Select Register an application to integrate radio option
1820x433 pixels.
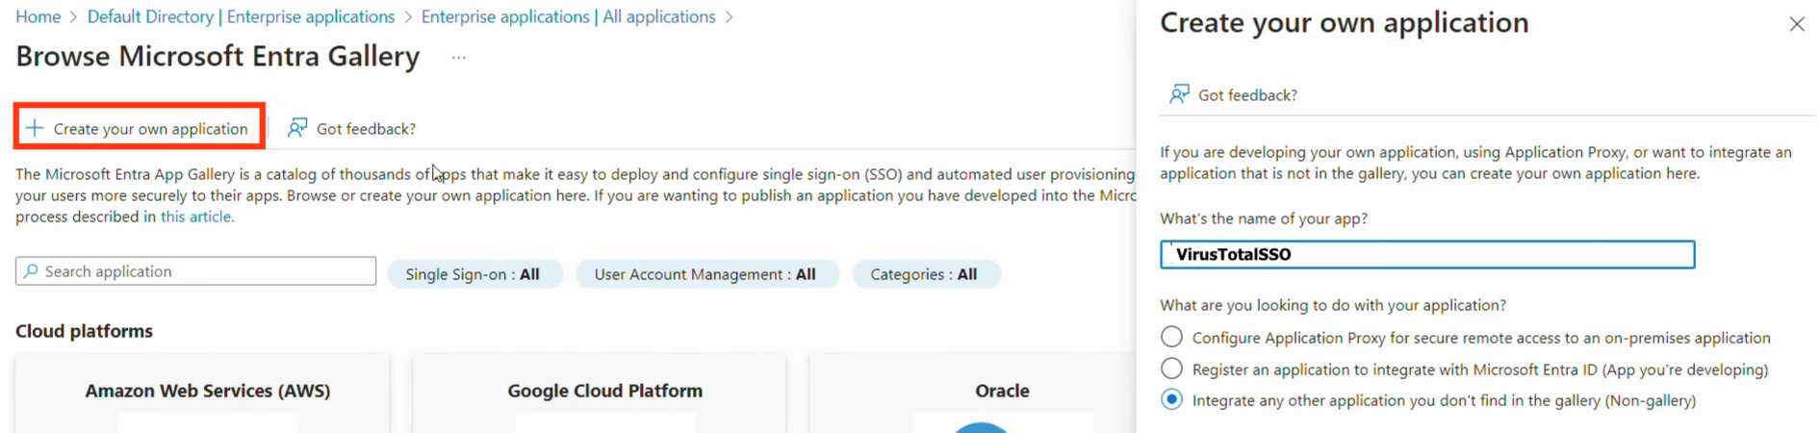click(1171, 369)
